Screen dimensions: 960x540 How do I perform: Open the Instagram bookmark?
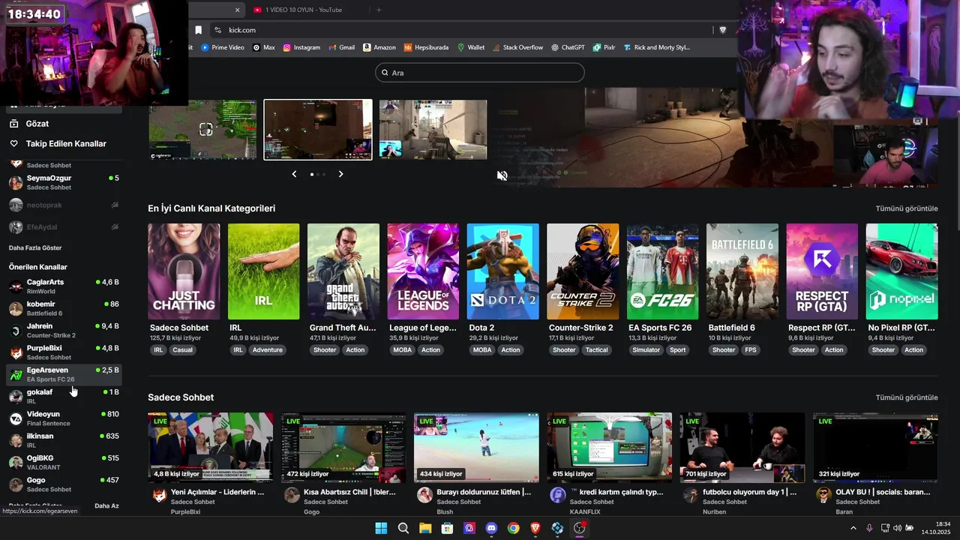pyautogui.click(x=301, y=47)
